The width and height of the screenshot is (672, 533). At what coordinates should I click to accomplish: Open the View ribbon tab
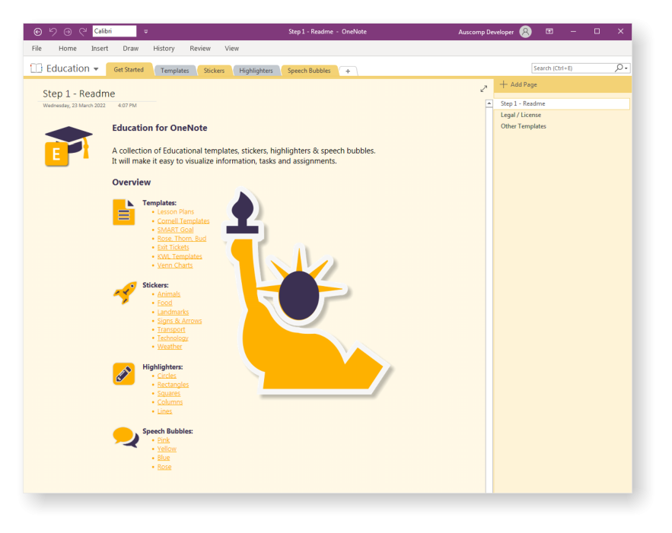[232, 49]
